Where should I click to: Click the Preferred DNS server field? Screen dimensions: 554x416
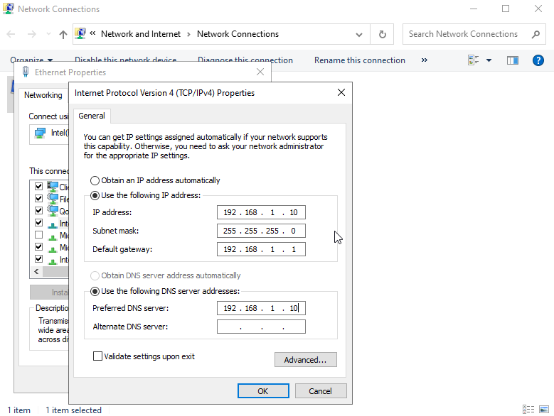pos(261,308)
